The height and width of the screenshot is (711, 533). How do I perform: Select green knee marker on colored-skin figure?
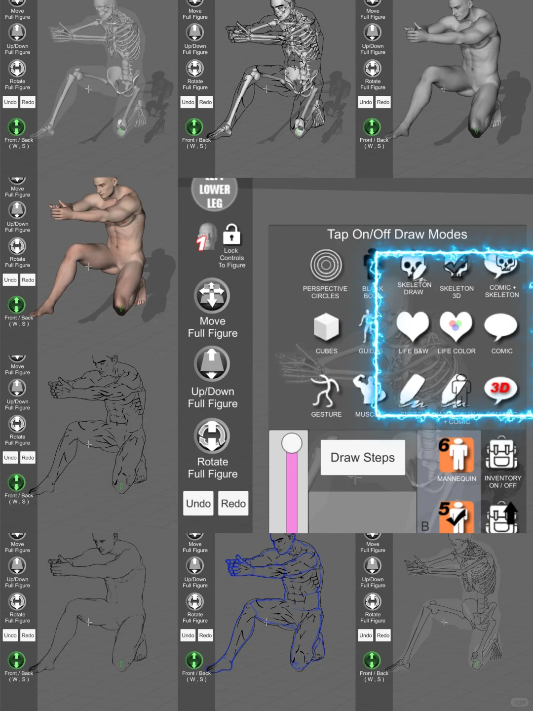121,309
